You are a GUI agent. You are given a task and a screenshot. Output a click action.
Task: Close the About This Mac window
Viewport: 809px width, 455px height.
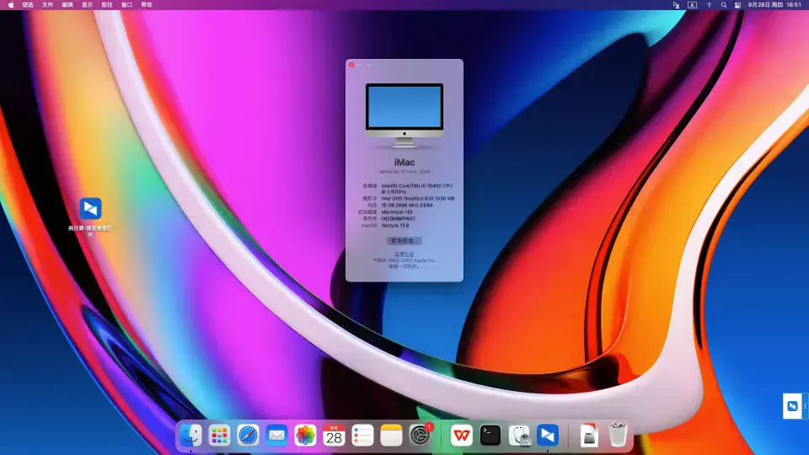click(x=351, y=65)
